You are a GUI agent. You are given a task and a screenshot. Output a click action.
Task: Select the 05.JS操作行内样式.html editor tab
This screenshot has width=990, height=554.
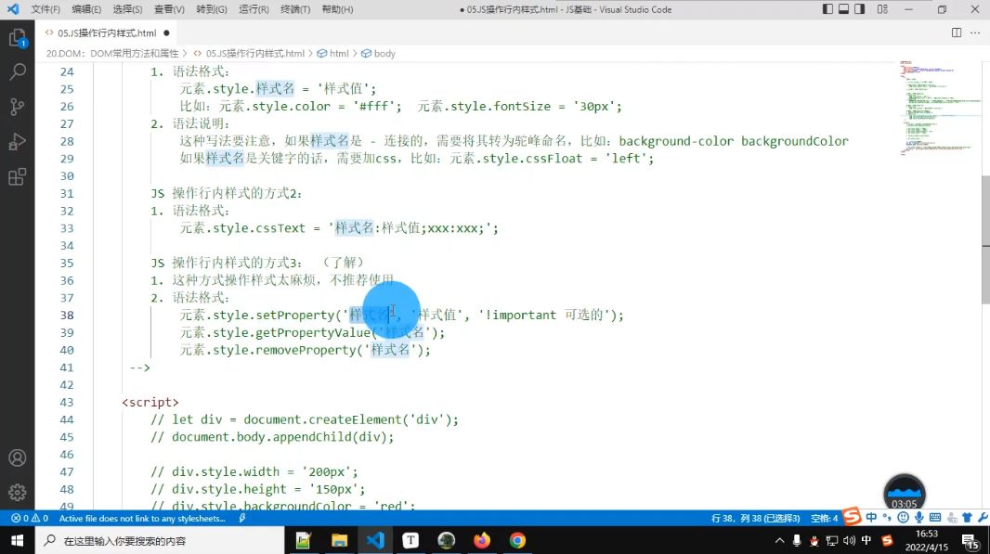107,32
